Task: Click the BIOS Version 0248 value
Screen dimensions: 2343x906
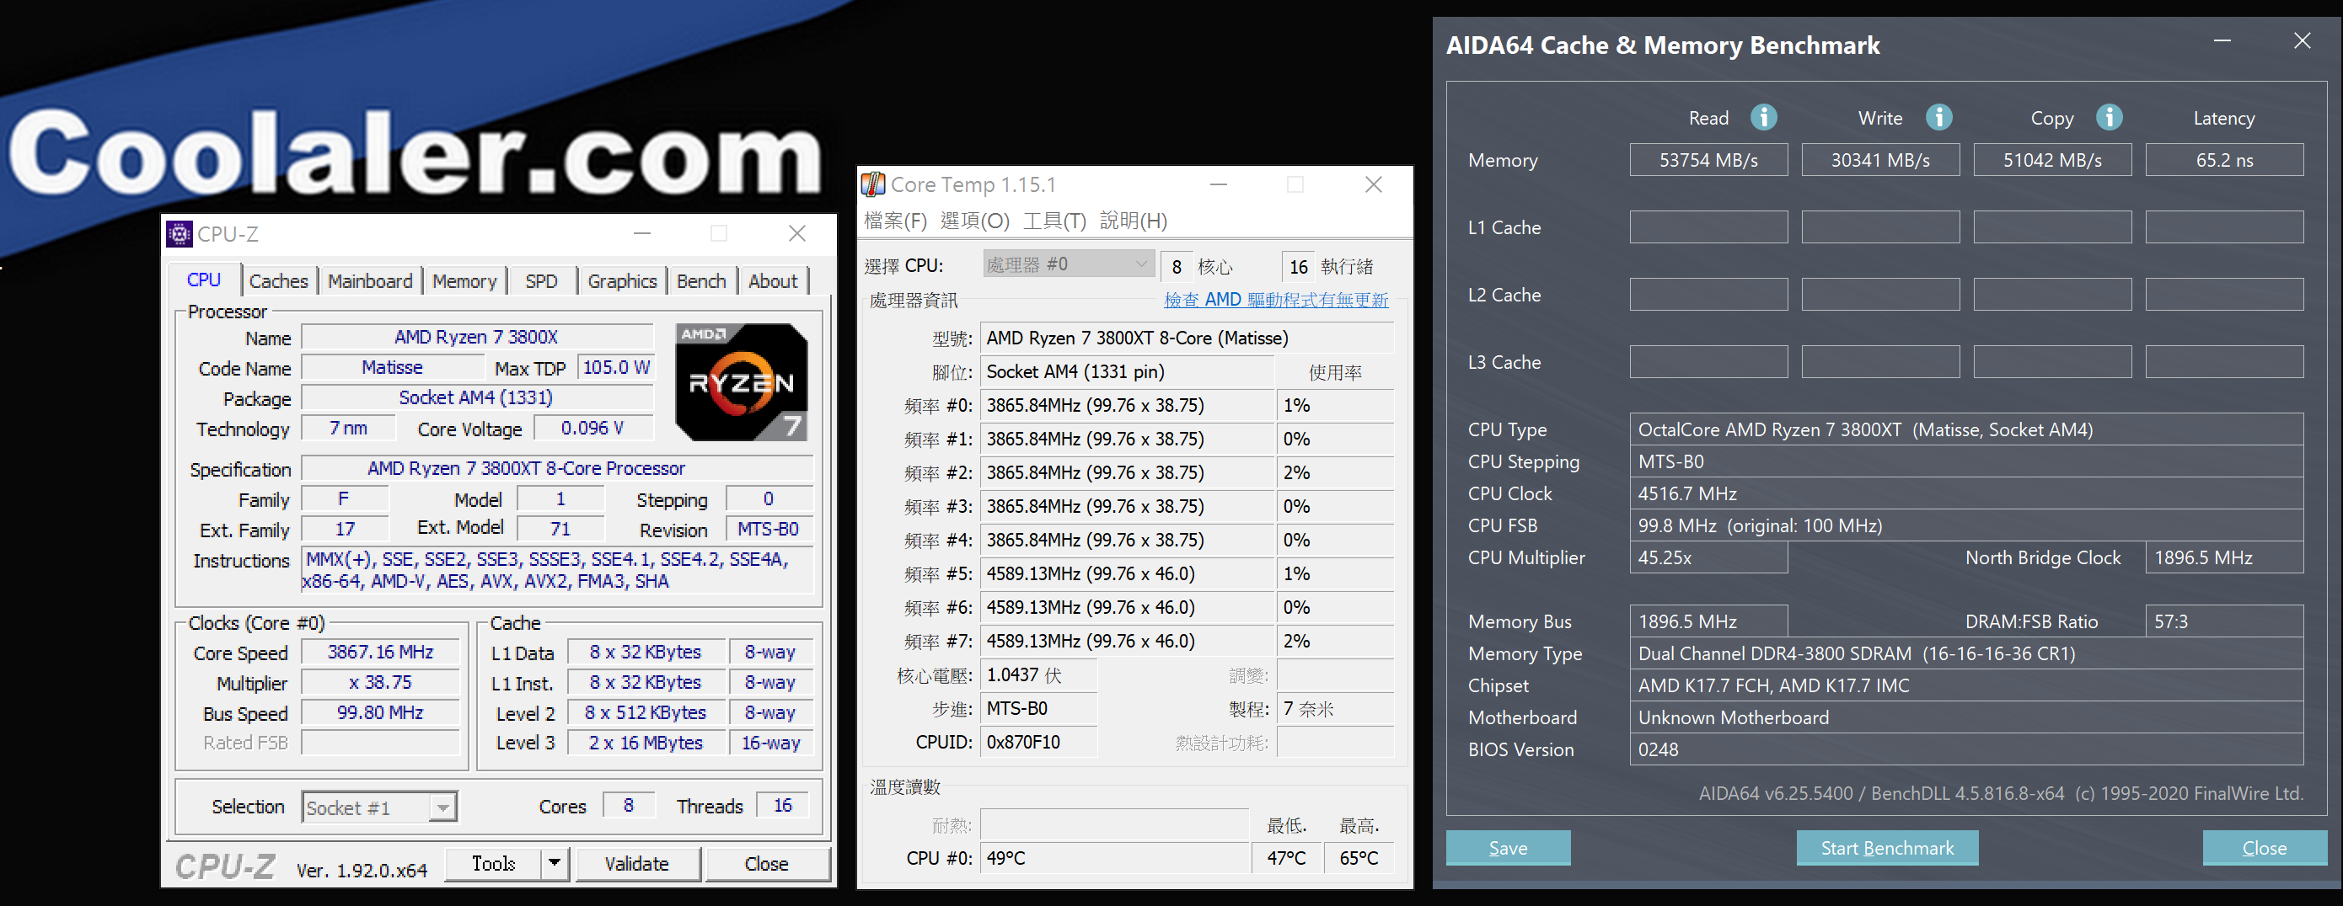Action: [1965, 749]
